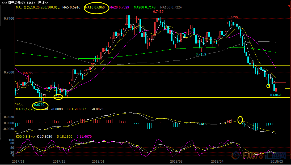Click the 2018/04 date axis label
This screenshot has height=165, width=291.
pos(217,162)
